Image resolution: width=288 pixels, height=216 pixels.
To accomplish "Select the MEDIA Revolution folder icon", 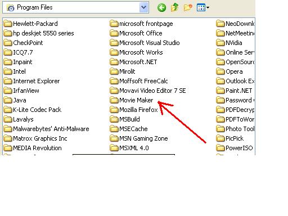I will 8,148.
